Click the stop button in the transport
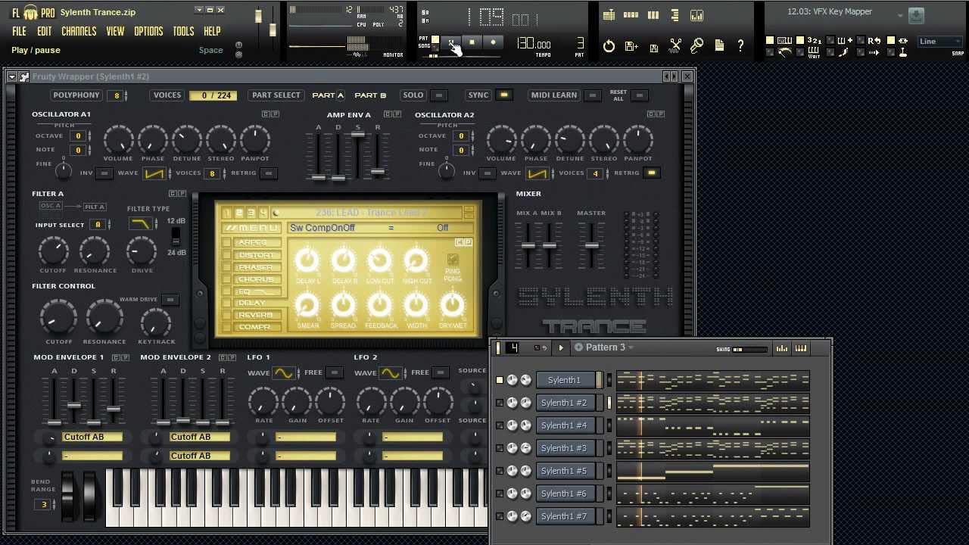The width and height of the screenshot is (969, 545). click(x=472, y=42)
